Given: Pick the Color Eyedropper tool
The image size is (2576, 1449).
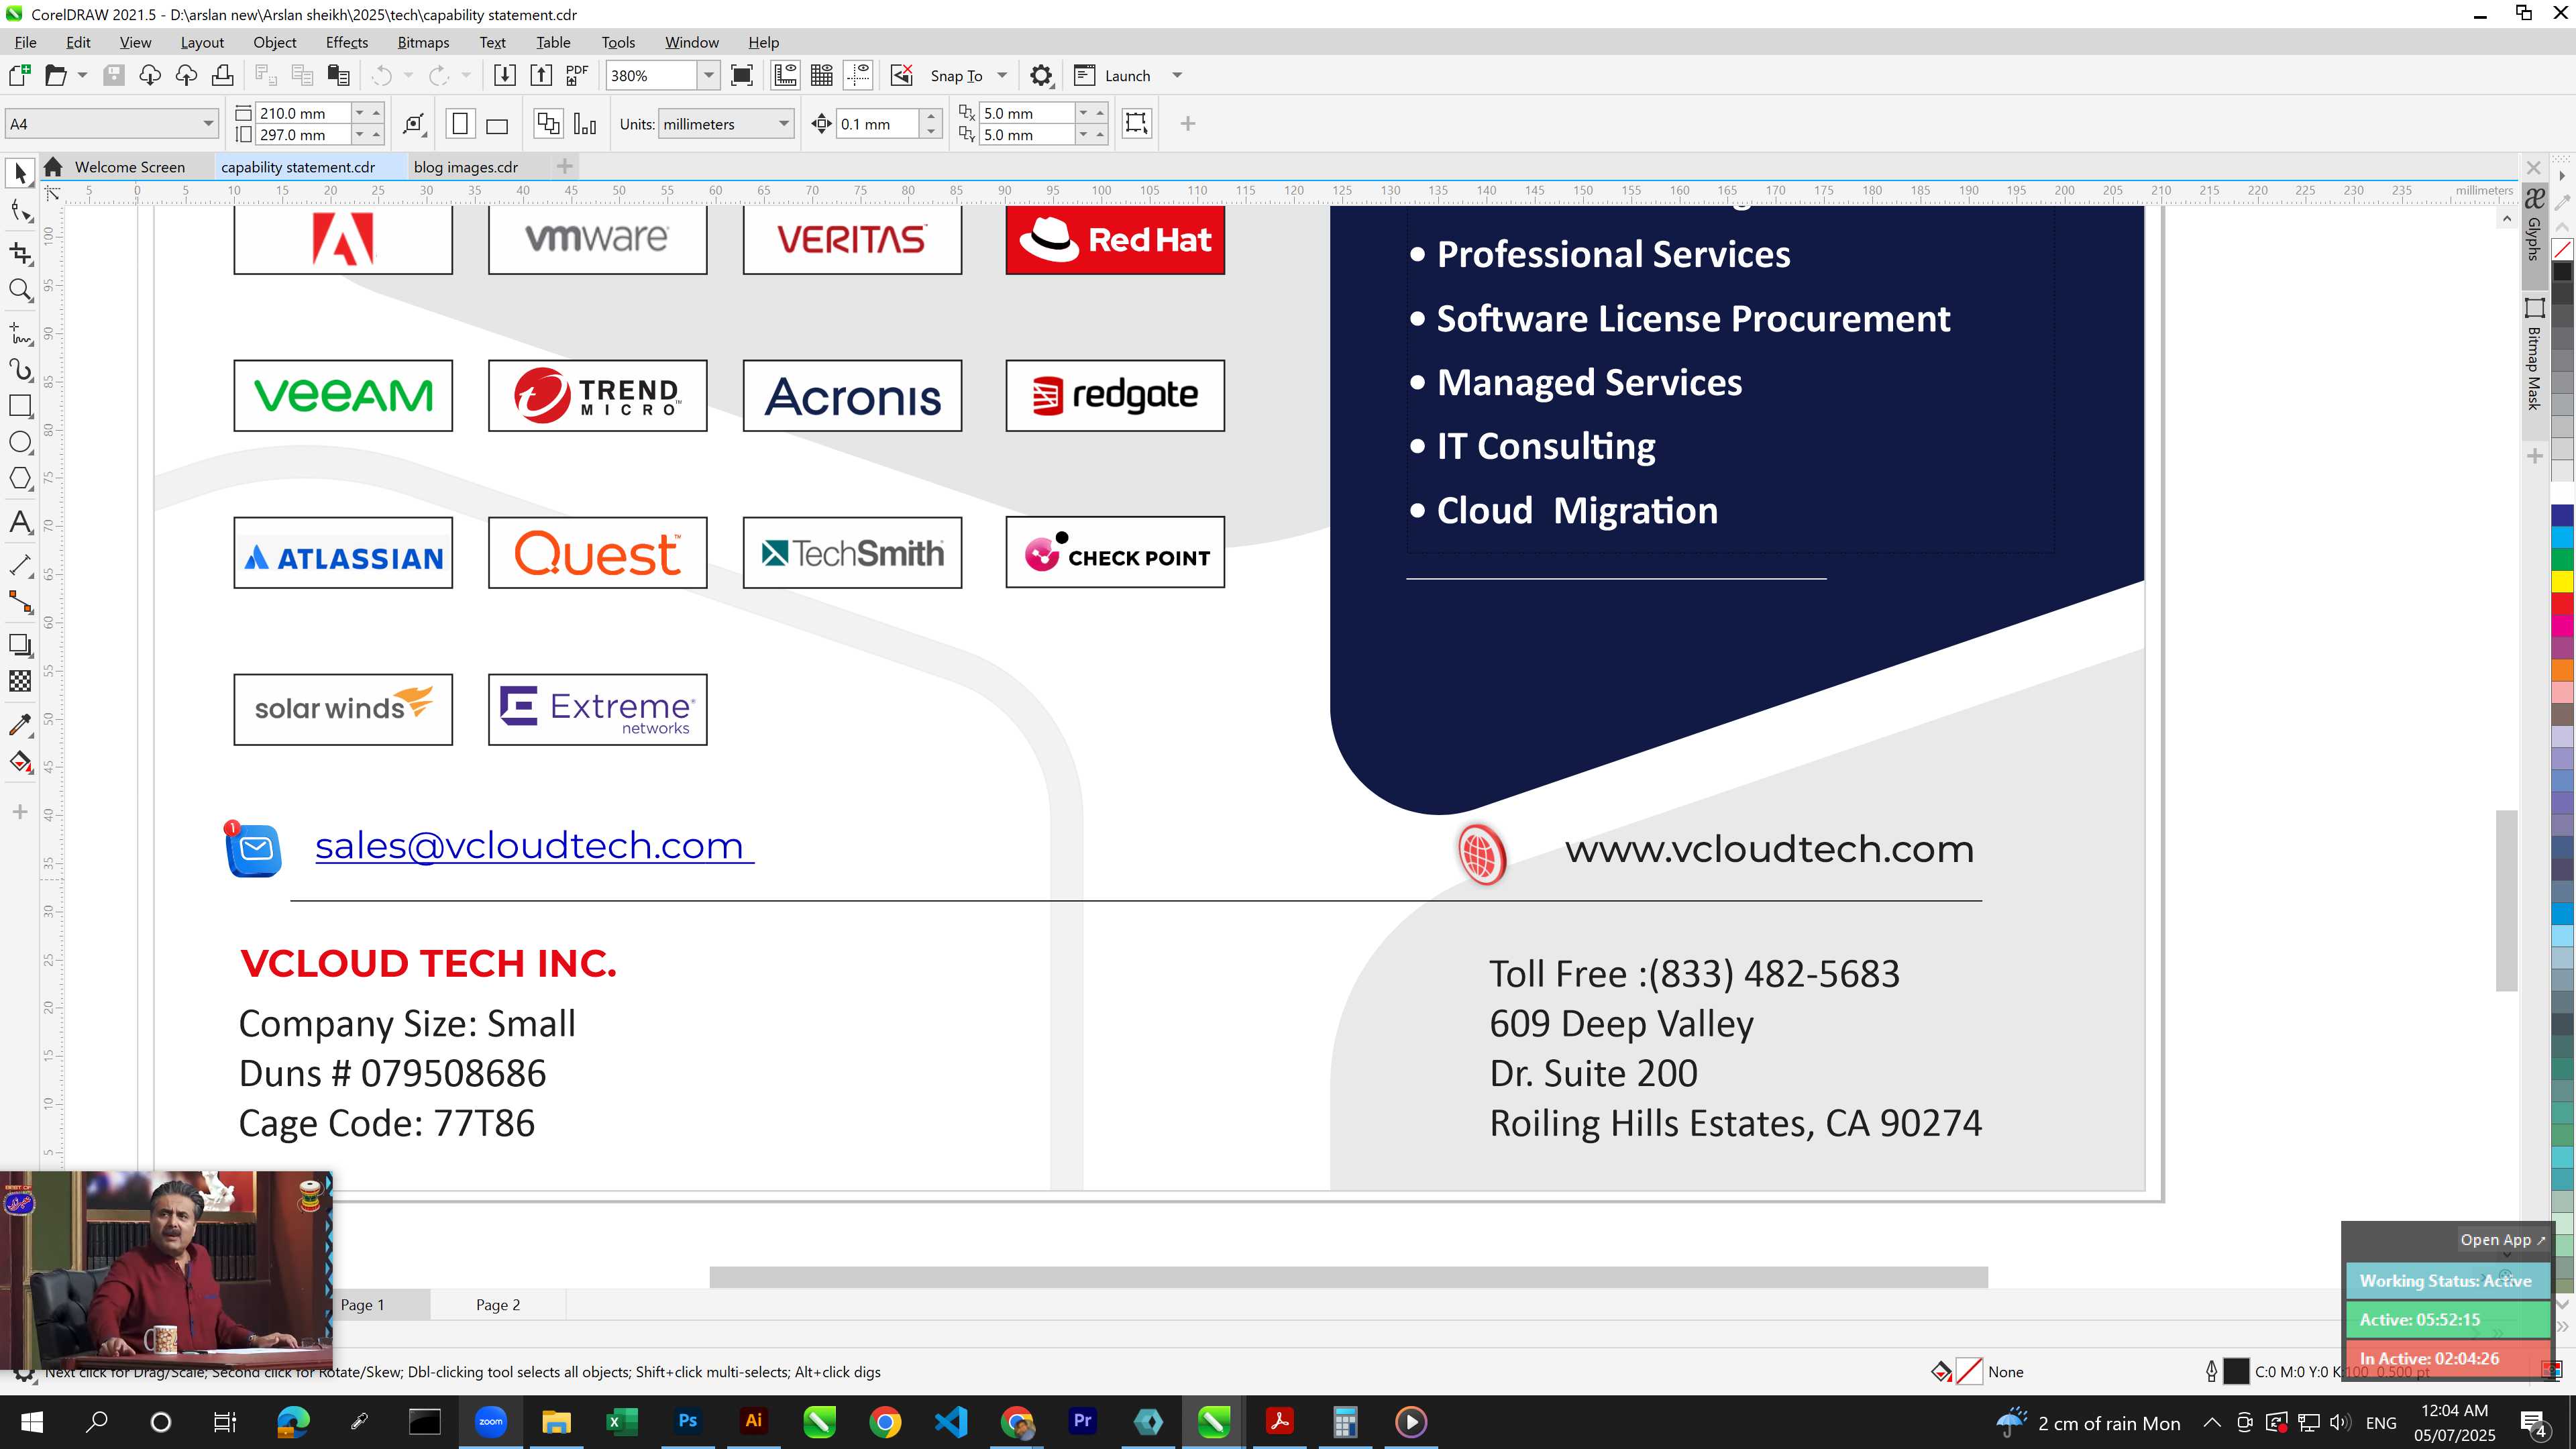Looking at the screenshot, I should click(x=20, y=724).
